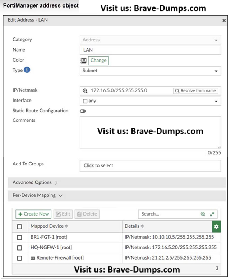Open the Interface dropdown set to any
The height and width of the screenshot is (279, 231).
tap(150, 101)
